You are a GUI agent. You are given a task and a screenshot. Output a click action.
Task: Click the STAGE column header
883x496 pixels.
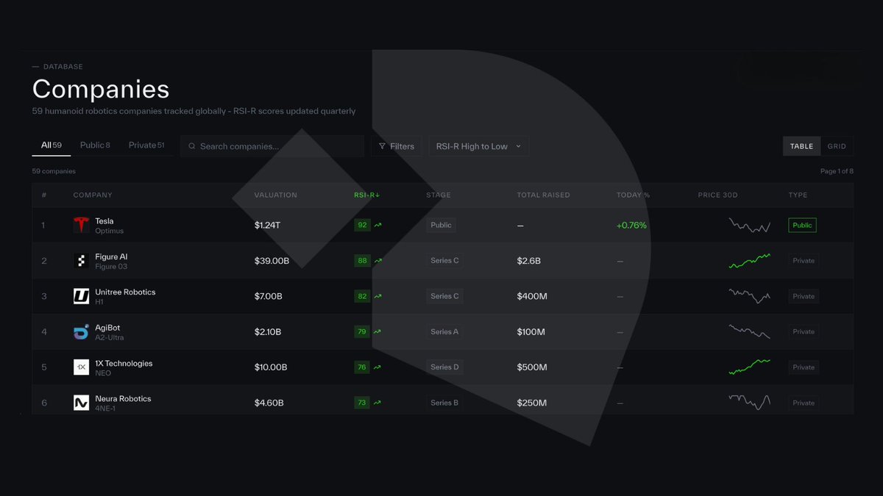(x=439, y=195)
